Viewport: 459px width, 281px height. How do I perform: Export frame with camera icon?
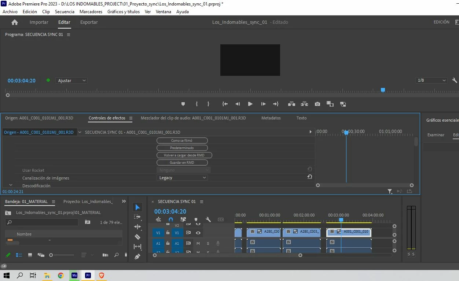[x=317, y=104]
